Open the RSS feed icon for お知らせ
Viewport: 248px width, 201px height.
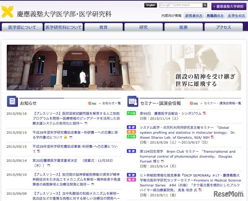(x=92, y=103)
